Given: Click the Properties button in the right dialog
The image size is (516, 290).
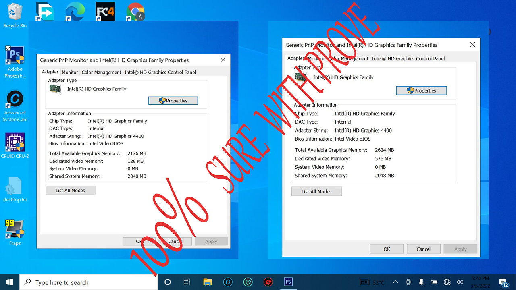Looking at the screenshot, I should coord(422,91).
